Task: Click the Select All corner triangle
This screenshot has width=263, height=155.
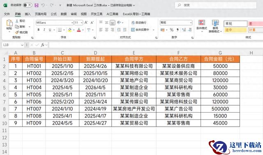Action: (x=6, y=53)
